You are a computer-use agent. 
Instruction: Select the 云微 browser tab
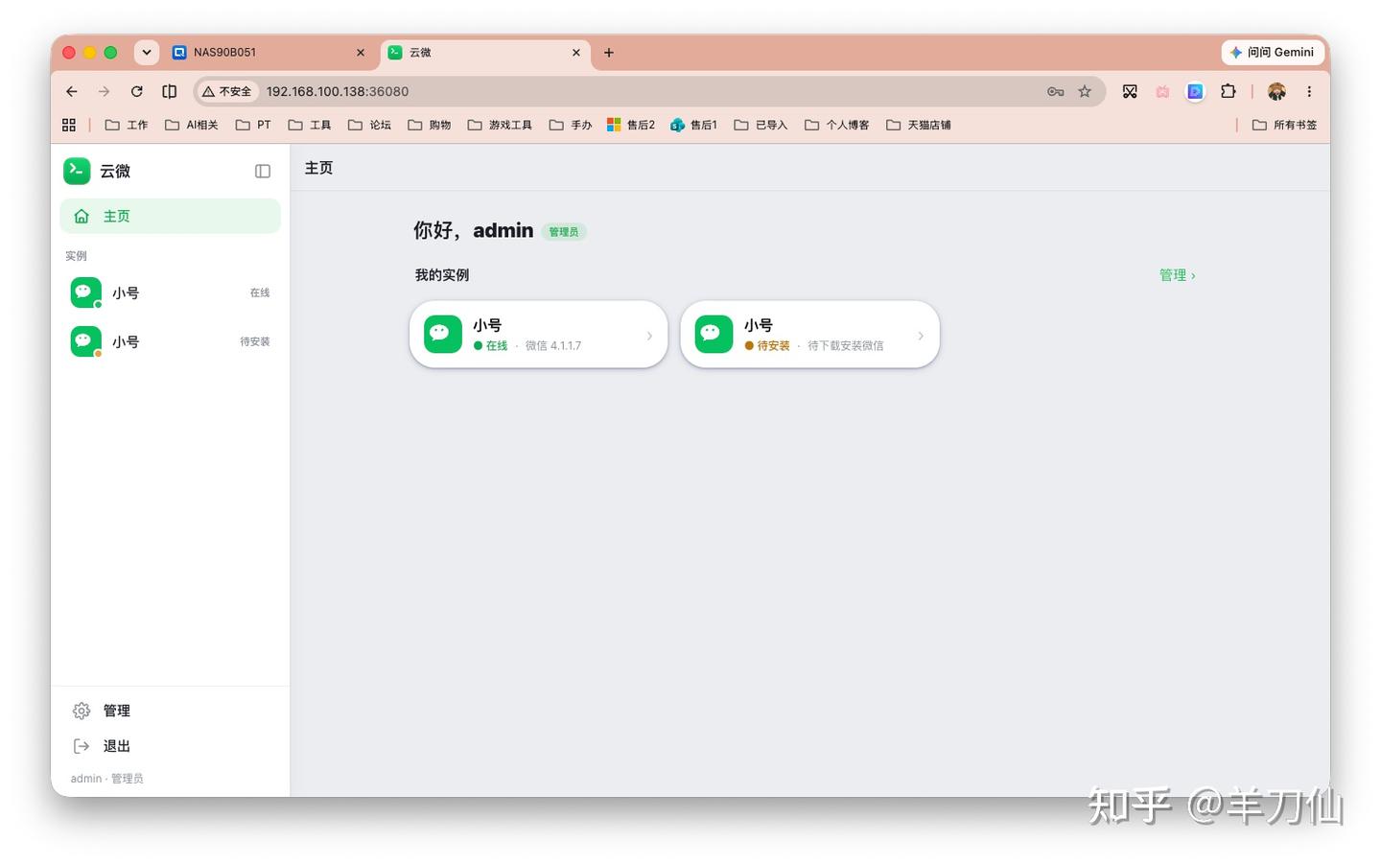pyautogui.click(x=484, y=52)
